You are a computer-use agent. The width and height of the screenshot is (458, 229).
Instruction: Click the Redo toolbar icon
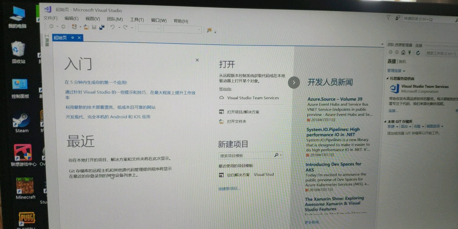click(125, 27)
